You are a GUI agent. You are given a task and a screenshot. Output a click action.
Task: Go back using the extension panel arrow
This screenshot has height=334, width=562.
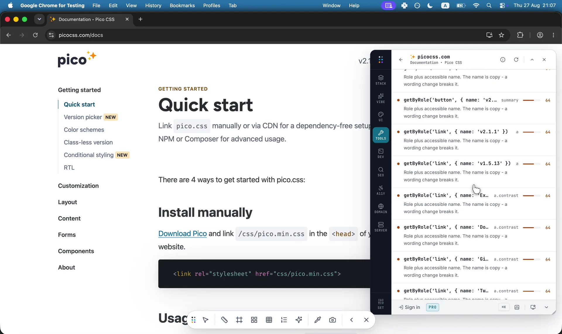(401, 60)
